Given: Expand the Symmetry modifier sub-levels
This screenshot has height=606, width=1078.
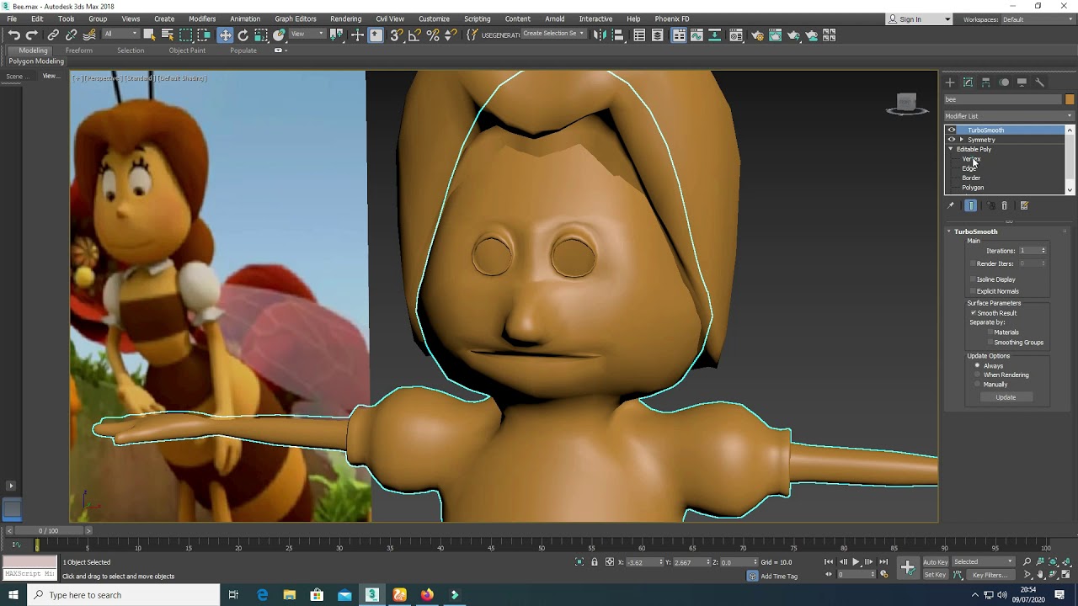Looking at the screenshot, I should tap(962, 140).
